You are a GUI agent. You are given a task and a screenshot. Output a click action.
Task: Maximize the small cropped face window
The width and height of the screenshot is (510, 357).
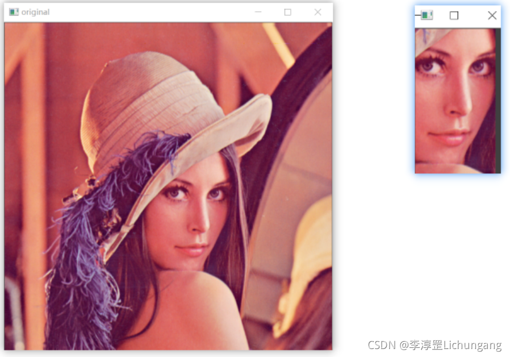(454, 15)
